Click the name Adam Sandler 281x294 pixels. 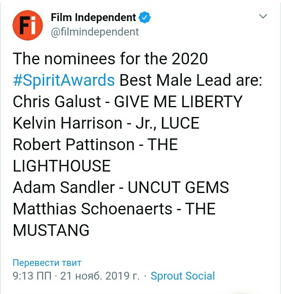pyautogui.click(x=64, y=188)
